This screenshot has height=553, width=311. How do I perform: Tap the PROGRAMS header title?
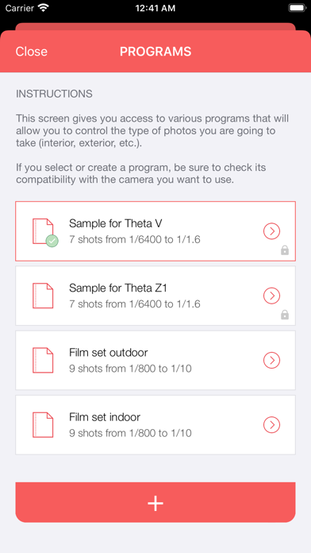(x=155, y=52)
